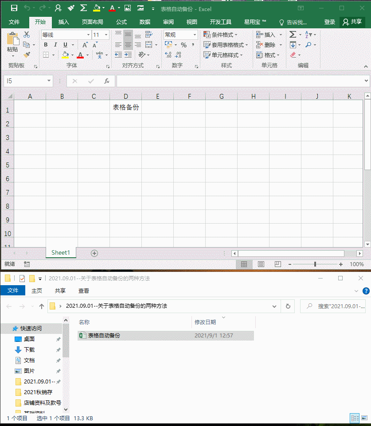The width and height of the screenshot is (371, 426).
Task: Click the Copy icon in clipboard group
Action: point(27,45)
